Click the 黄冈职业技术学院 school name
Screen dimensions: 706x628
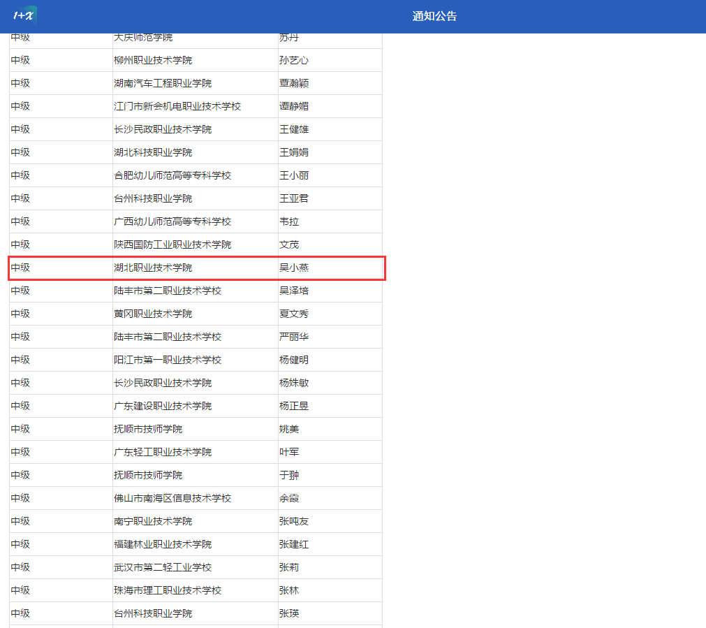pyautogui.click(x=153, y=314)
